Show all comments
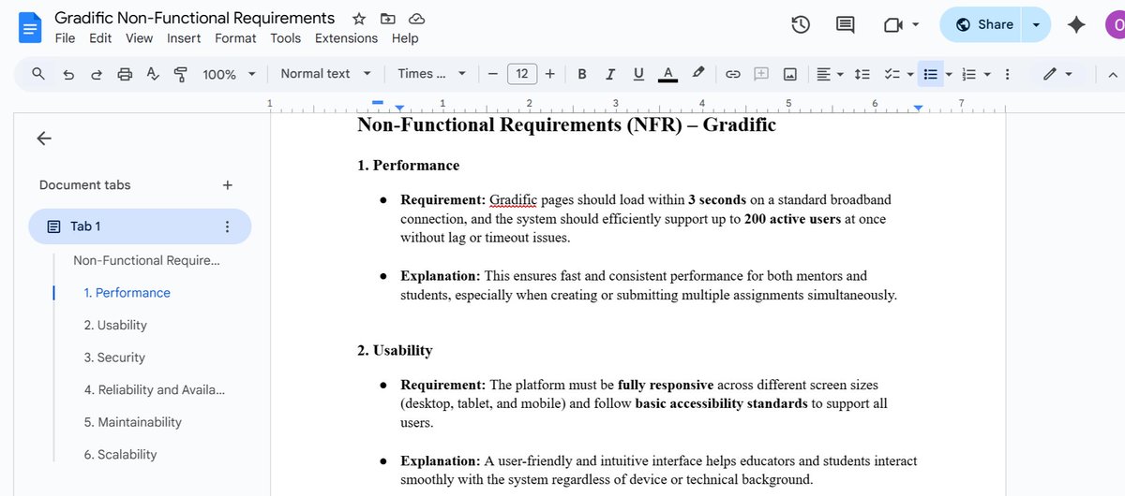The image size is (1125, 496). pyautogui.click(x=846, y=25)
